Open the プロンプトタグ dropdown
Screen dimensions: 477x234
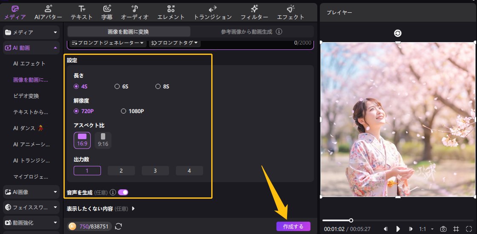(x=175, y=43)
